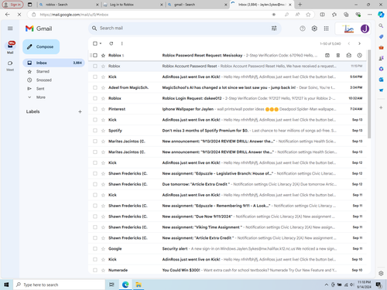Tick the checkbox for the Adeel from MagicSch. email
Image resolution: width=387 pixels, height=290 pixels.
pyautogui.click(x=95, y=87)
